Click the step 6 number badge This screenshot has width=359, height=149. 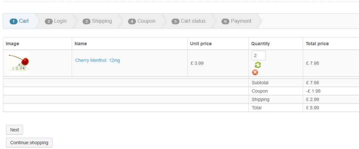pos(225,21)
